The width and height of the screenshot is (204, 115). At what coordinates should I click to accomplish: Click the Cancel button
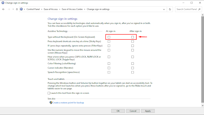point(133,111)
